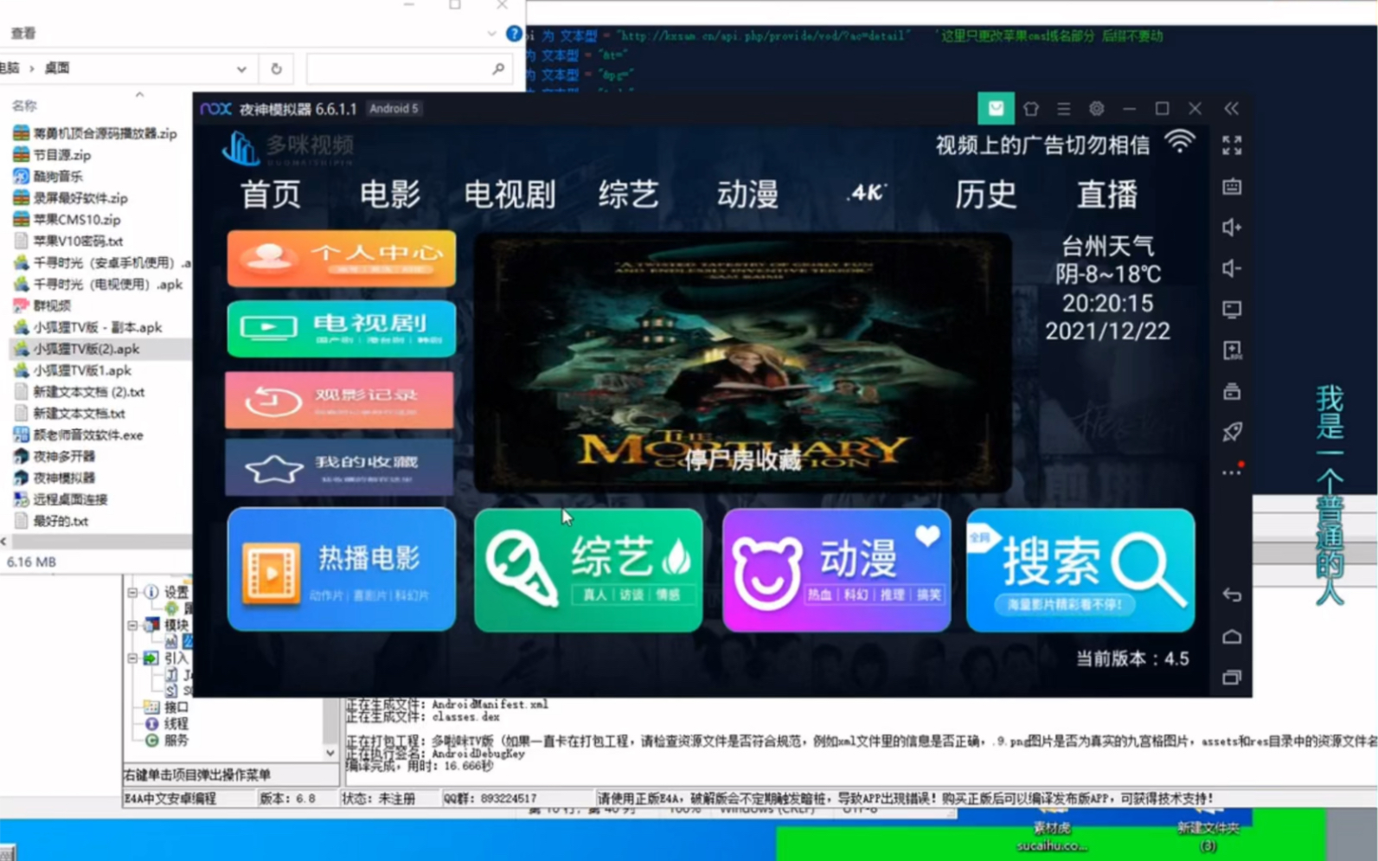Viewport: 1378px width, 861px height.
Task: Open recent apps icon in Nox sidebar
Action: 1232,678
